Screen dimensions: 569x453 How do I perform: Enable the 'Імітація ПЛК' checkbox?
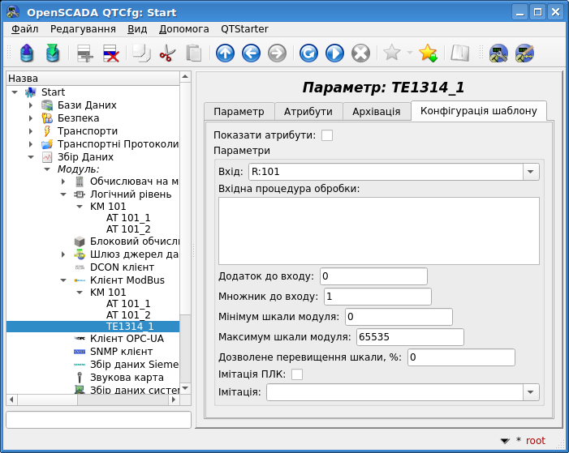[297, 374]
